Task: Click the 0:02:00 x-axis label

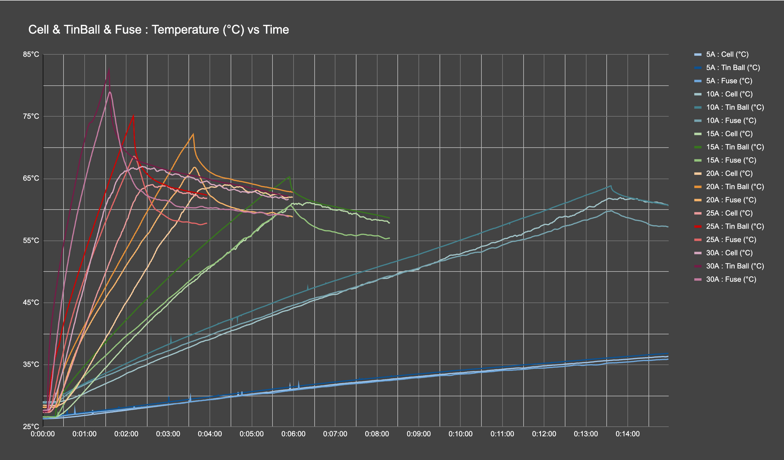Action: (x=126, y=434)
